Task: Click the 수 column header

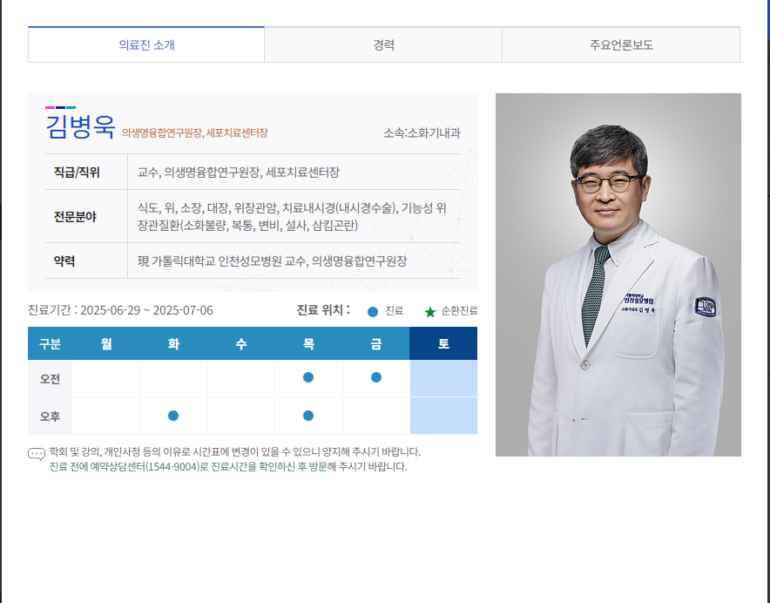Action: point(241,343)
